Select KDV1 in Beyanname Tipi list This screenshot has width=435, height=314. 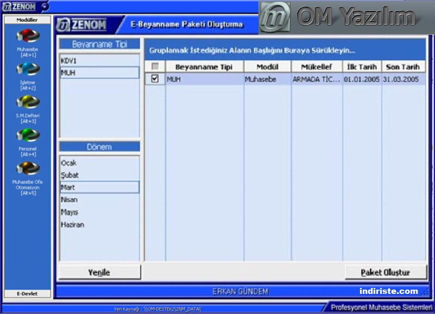(x=100, y=61)
